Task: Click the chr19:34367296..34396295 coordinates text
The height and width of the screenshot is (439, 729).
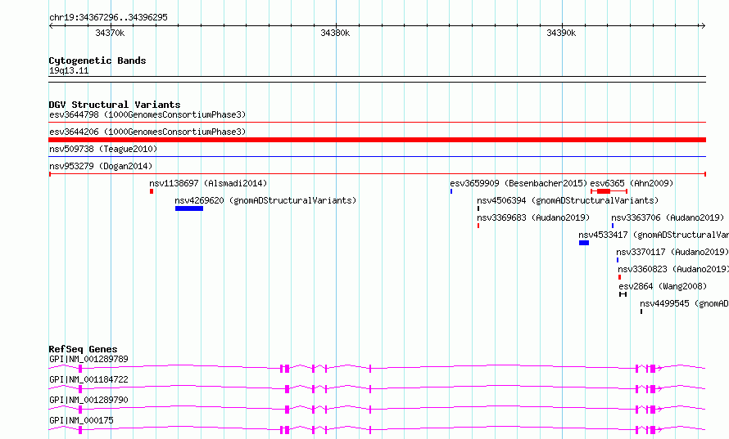Action: [108, 17]
